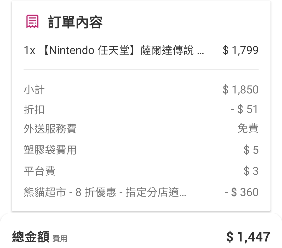Tap the 平台費 label

pos(39,171)
